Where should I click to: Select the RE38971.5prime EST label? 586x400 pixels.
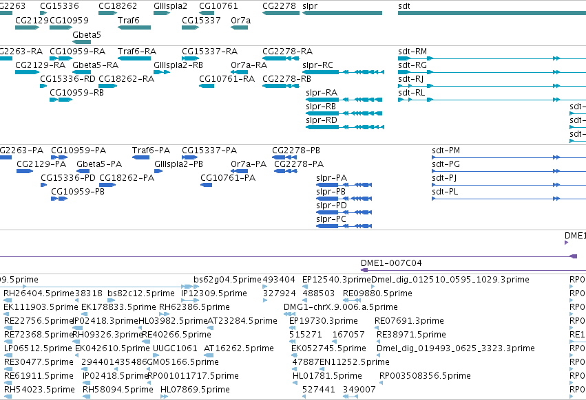point(412,334)
